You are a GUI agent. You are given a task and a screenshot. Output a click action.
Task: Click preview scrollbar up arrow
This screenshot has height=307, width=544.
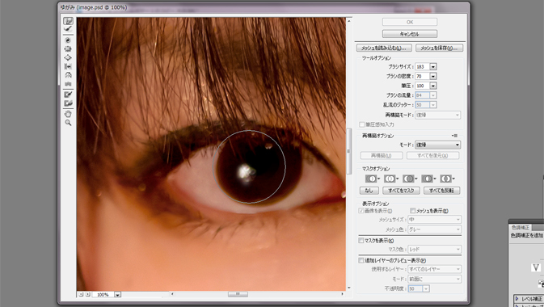pos(348,21)
